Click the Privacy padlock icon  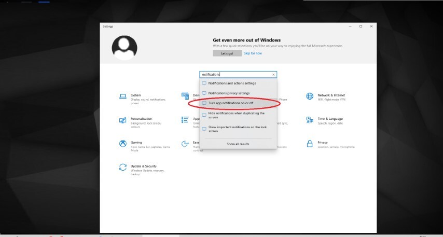coord(310,144)
